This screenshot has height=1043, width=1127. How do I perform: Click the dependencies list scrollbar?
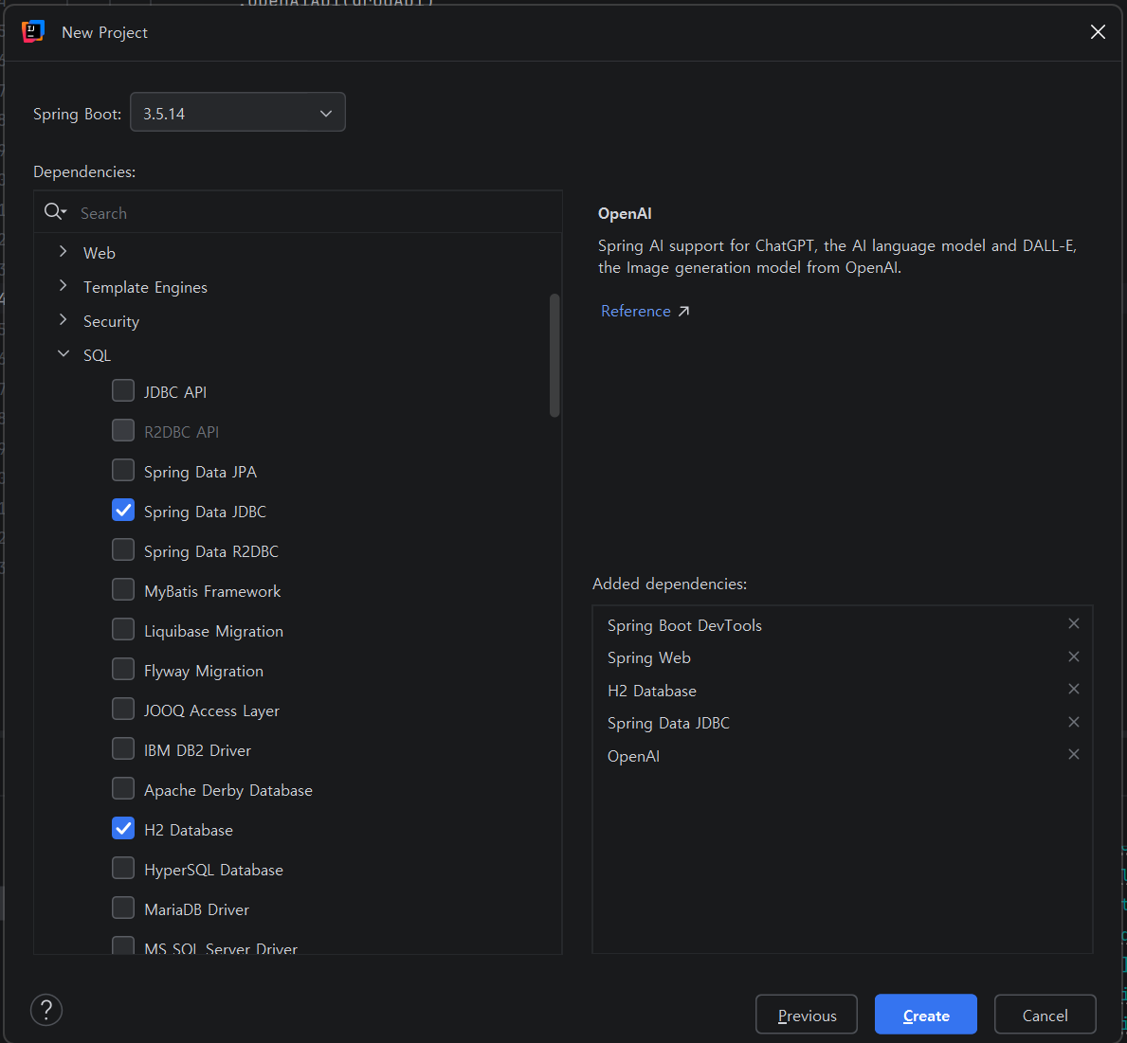[554, 355]
